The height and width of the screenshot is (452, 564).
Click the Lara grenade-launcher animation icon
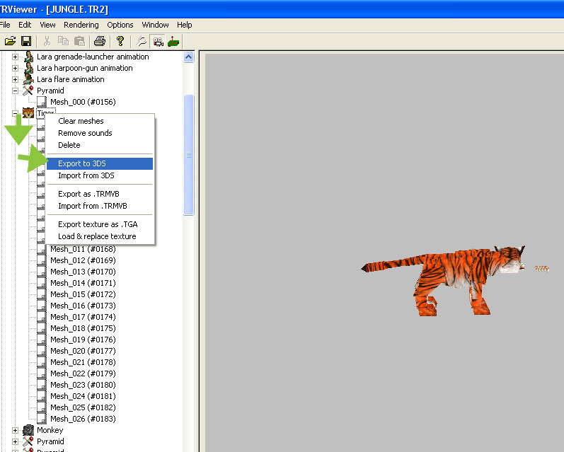(28, 57)
